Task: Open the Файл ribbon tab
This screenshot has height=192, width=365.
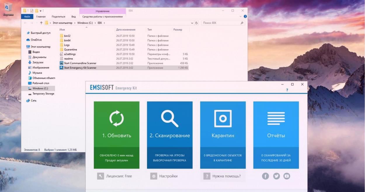Action: 27,17
